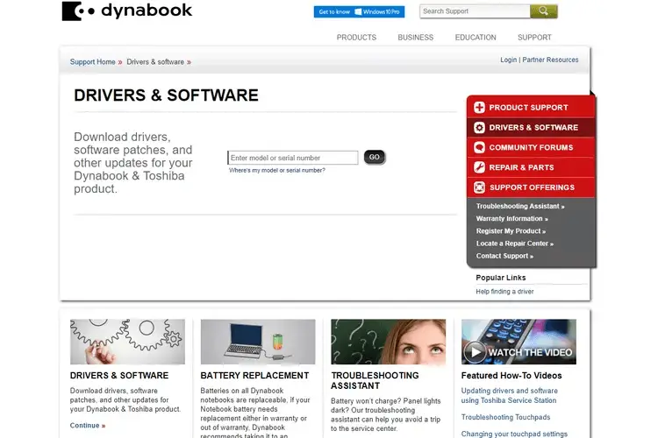Click the Troubleshooting Assistant woman thumbnail
Screen dimensions: 658x438
[x=388, y=342]
